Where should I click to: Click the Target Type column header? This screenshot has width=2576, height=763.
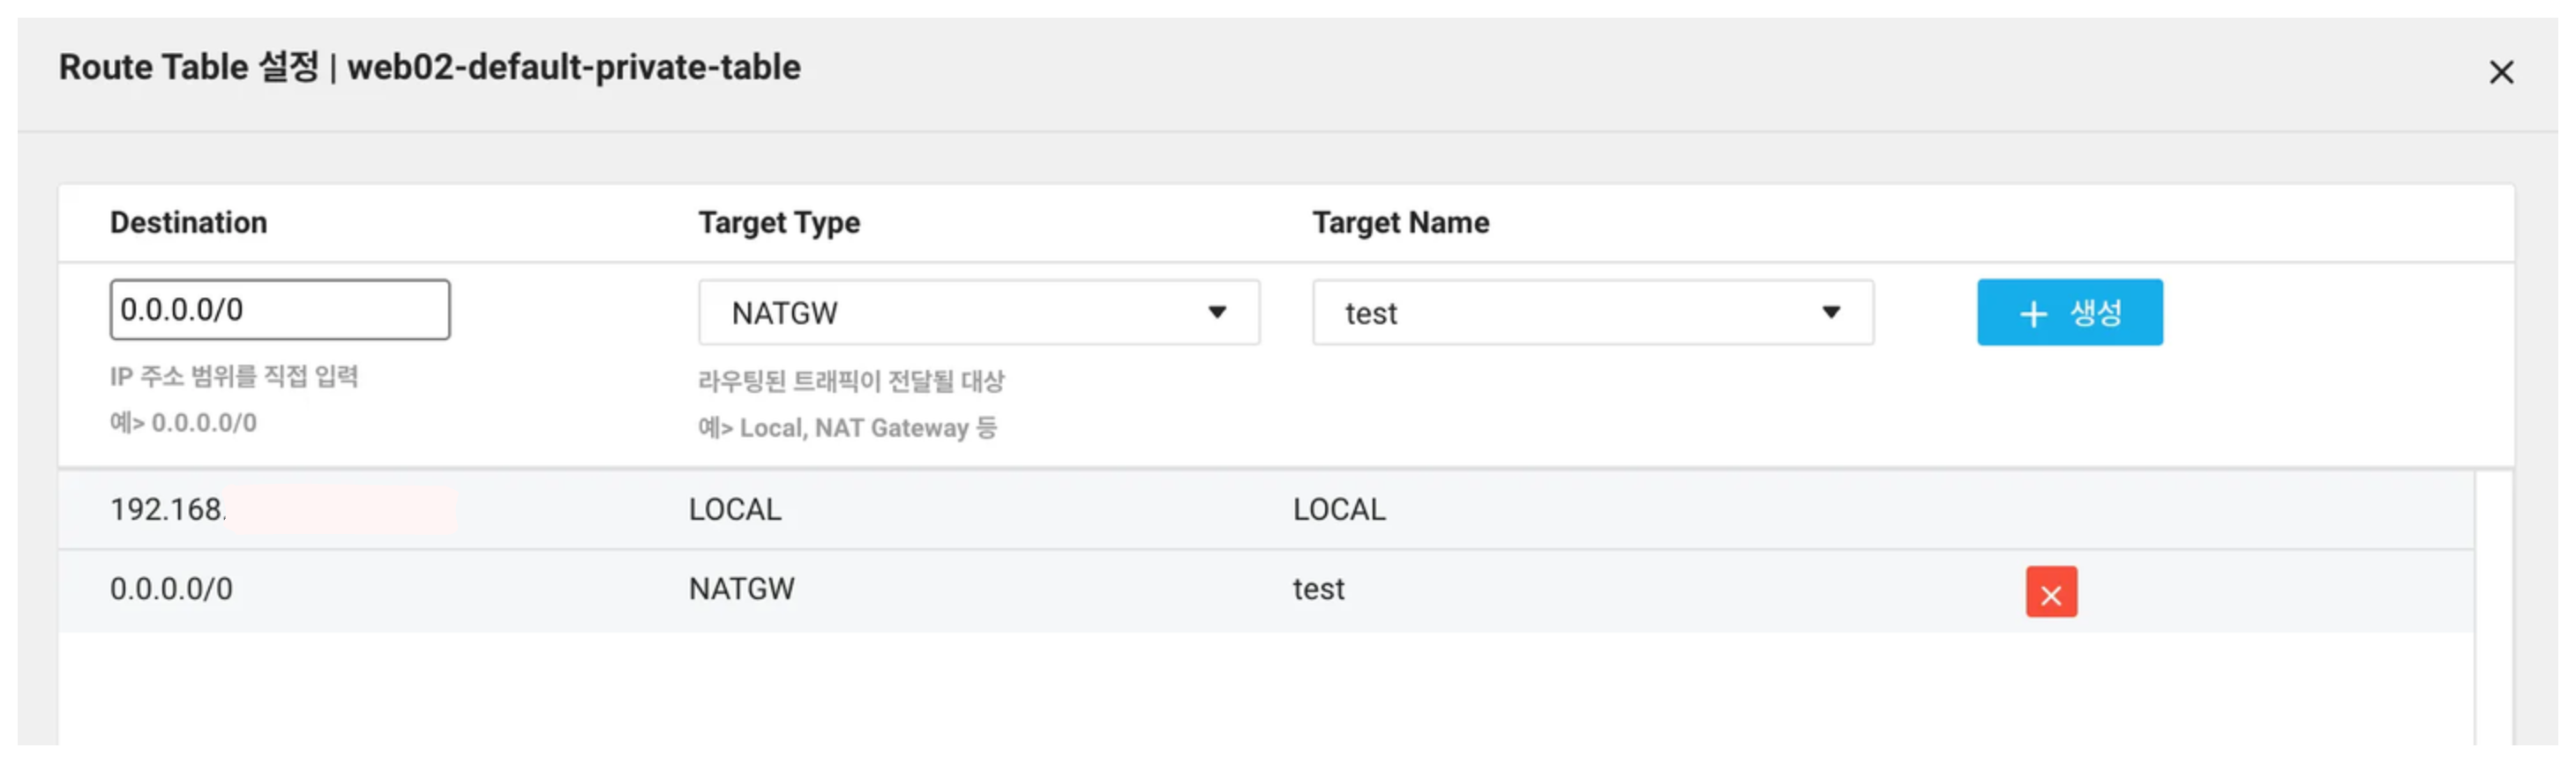click(x=778, y=223)
